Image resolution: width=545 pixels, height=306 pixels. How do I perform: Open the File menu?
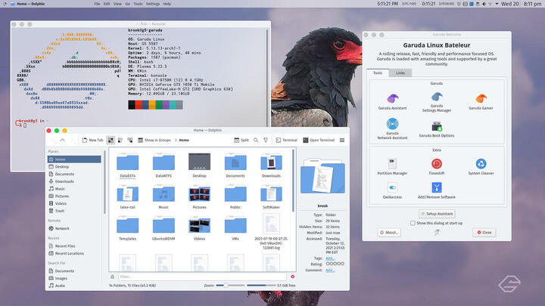point(97,4)
